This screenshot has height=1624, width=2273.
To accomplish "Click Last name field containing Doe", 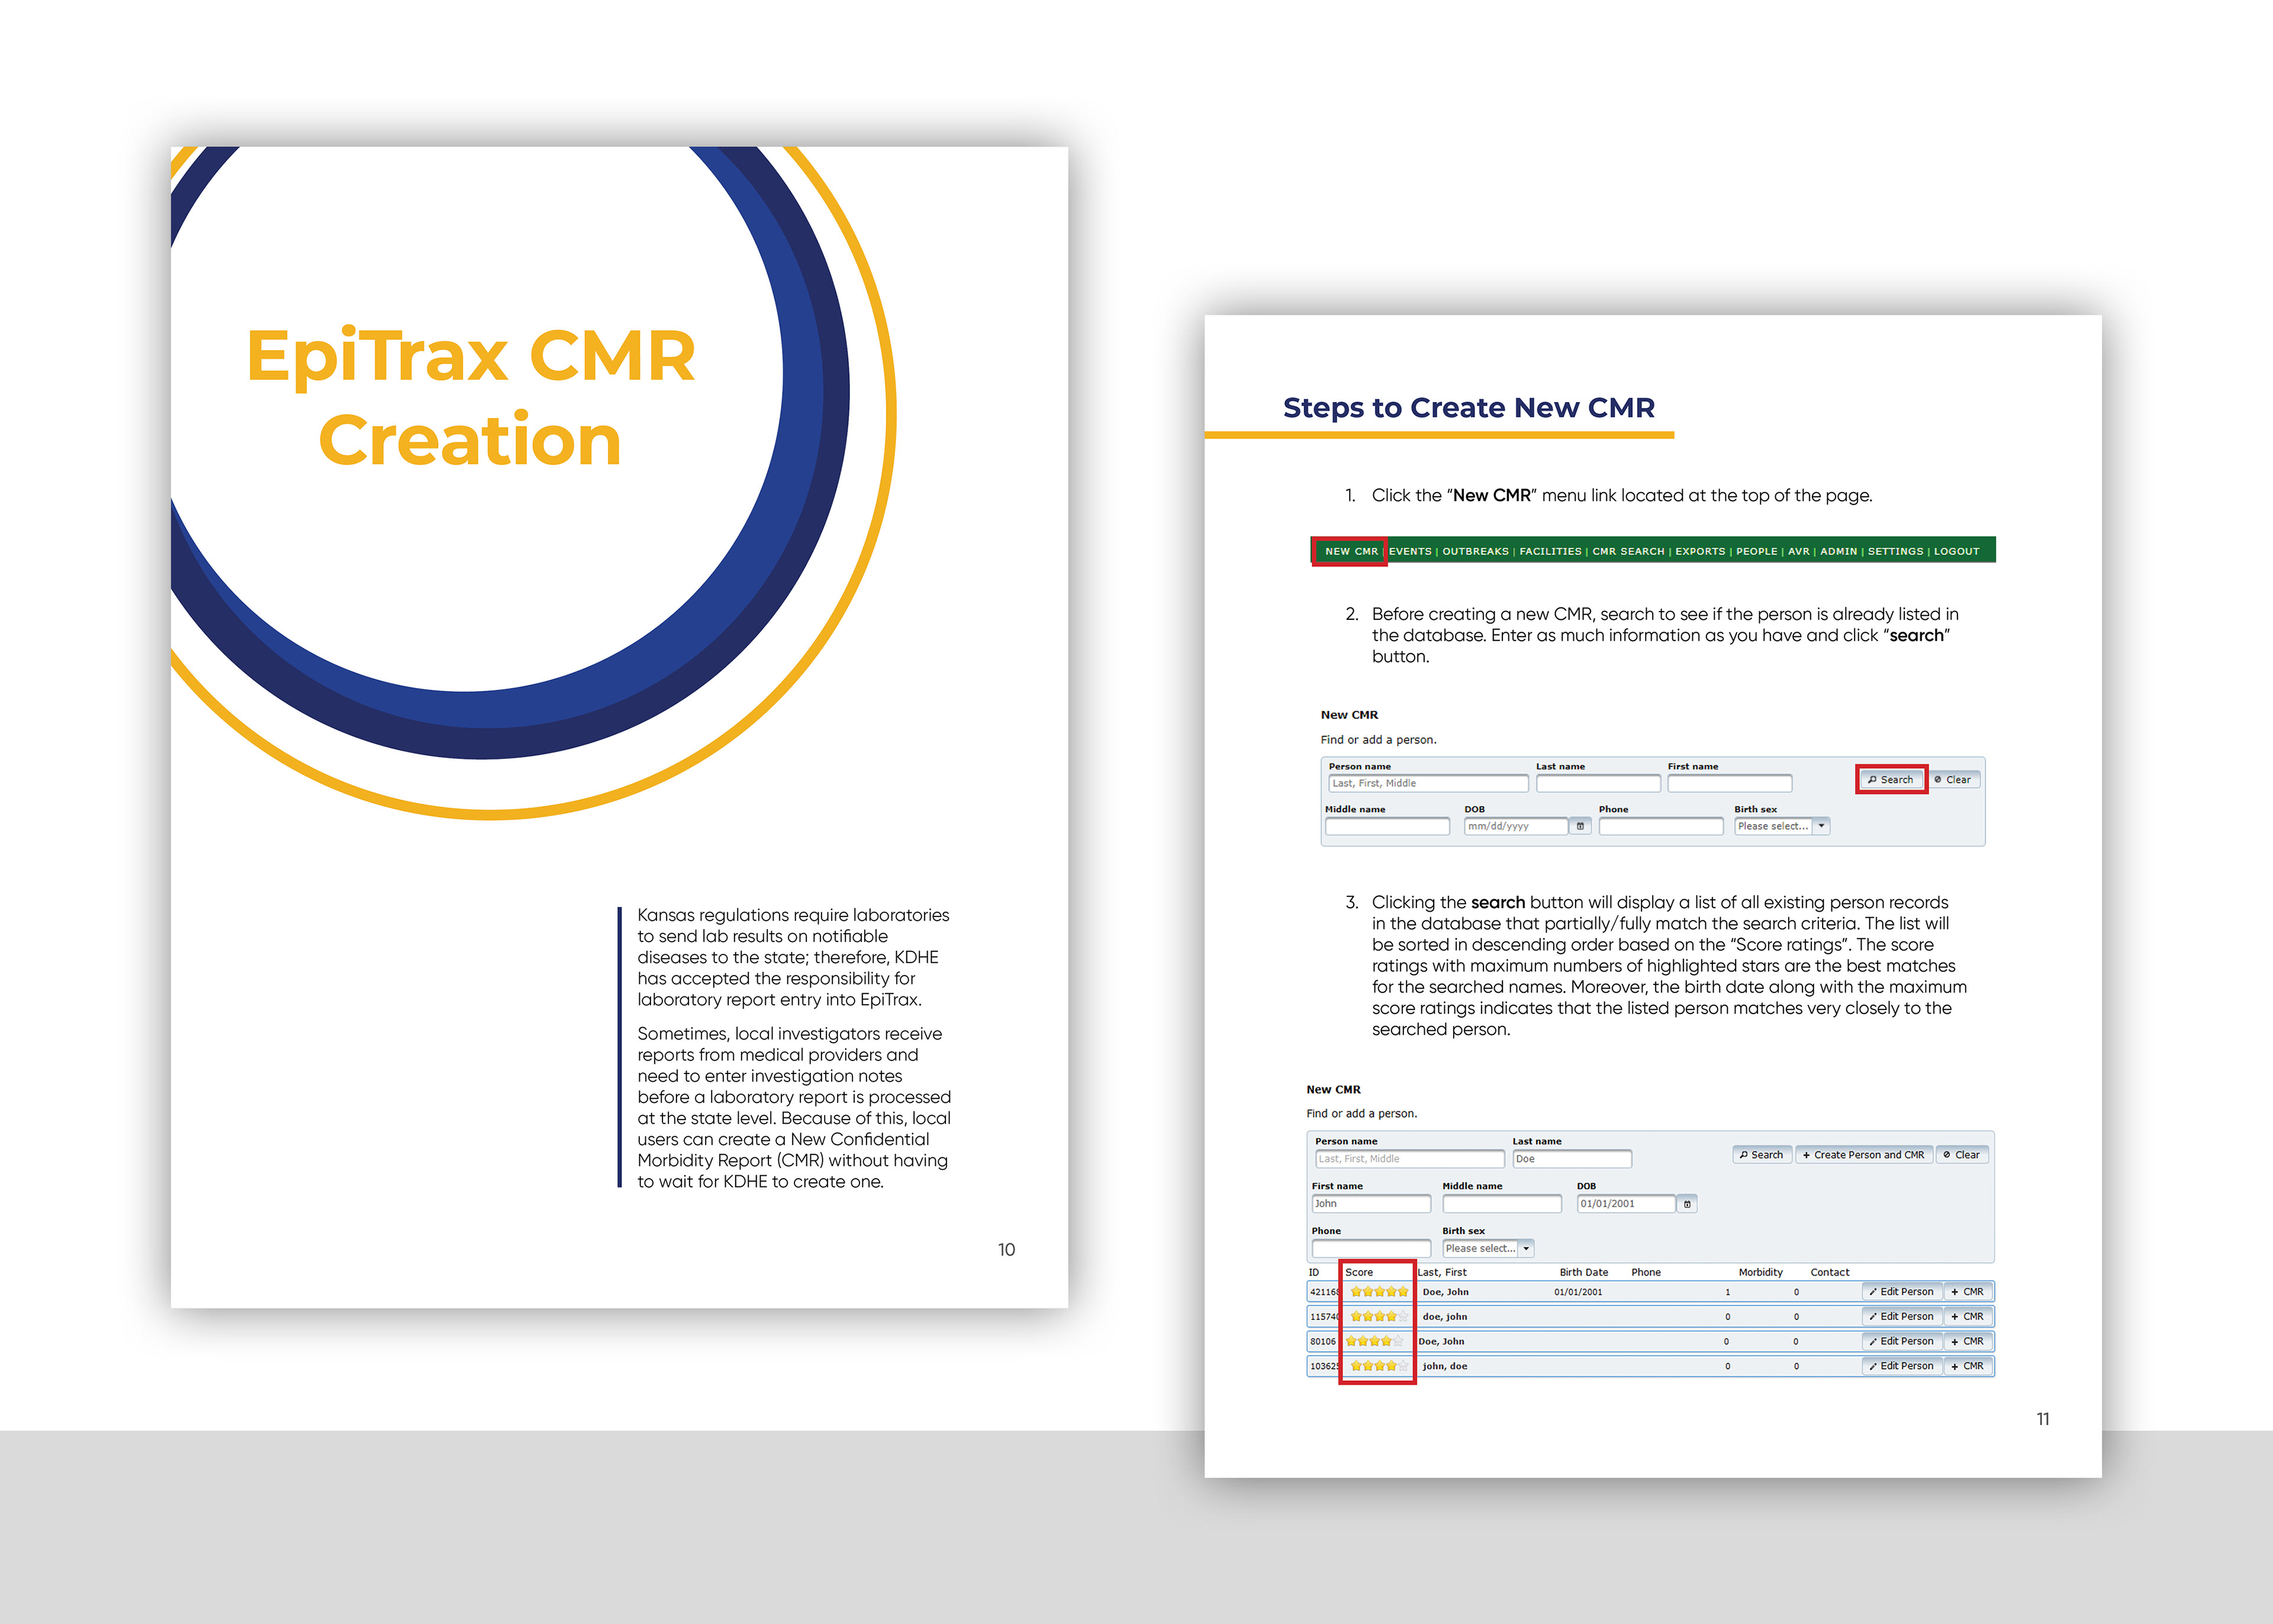I will pos(1572,1159).
